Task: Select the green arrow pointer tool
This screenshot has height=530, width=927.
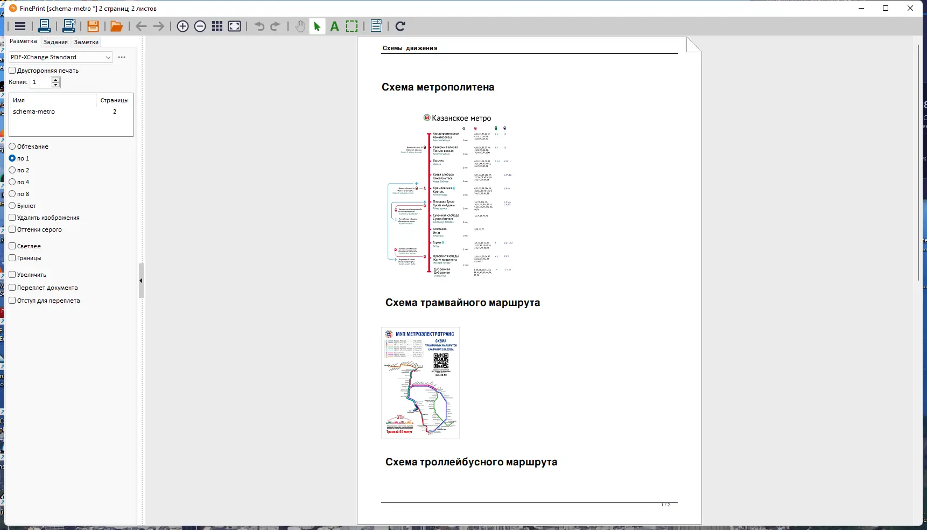Action: [317, 26]
